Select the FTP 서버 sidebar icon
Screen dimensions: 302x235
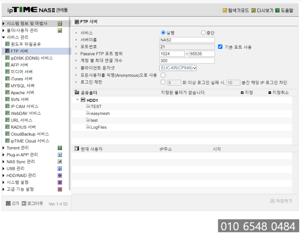(8, 51)
